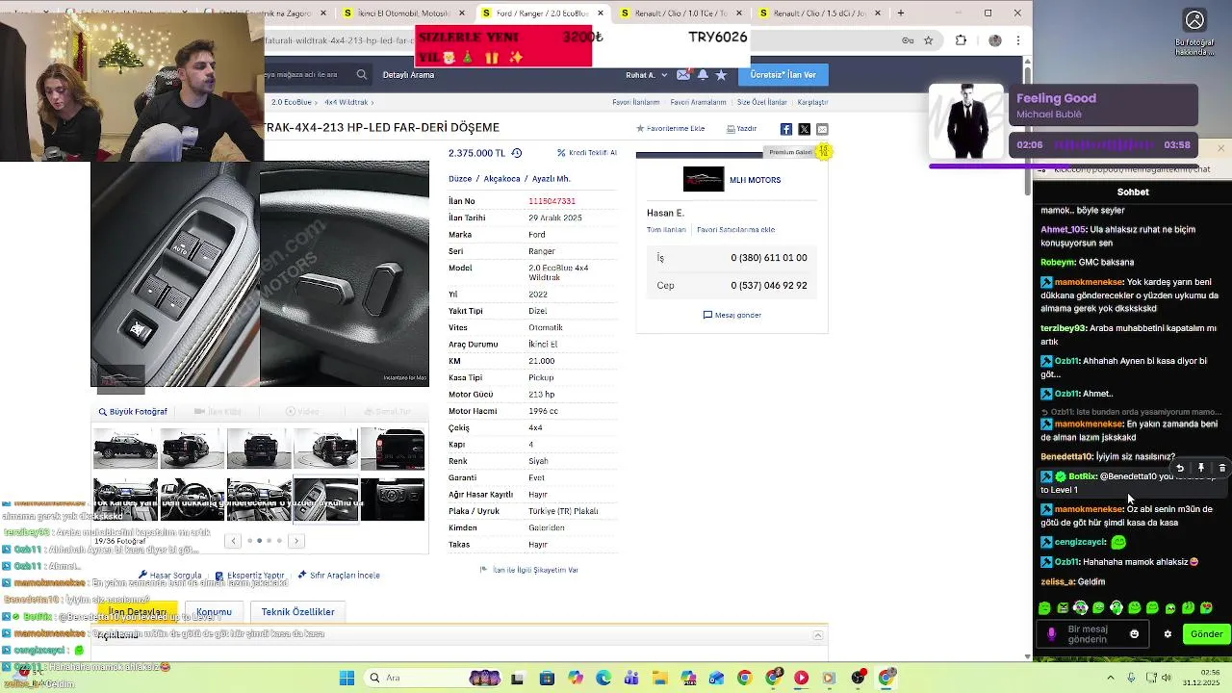Open the messages envelope icon in header

tap(683, 74)
